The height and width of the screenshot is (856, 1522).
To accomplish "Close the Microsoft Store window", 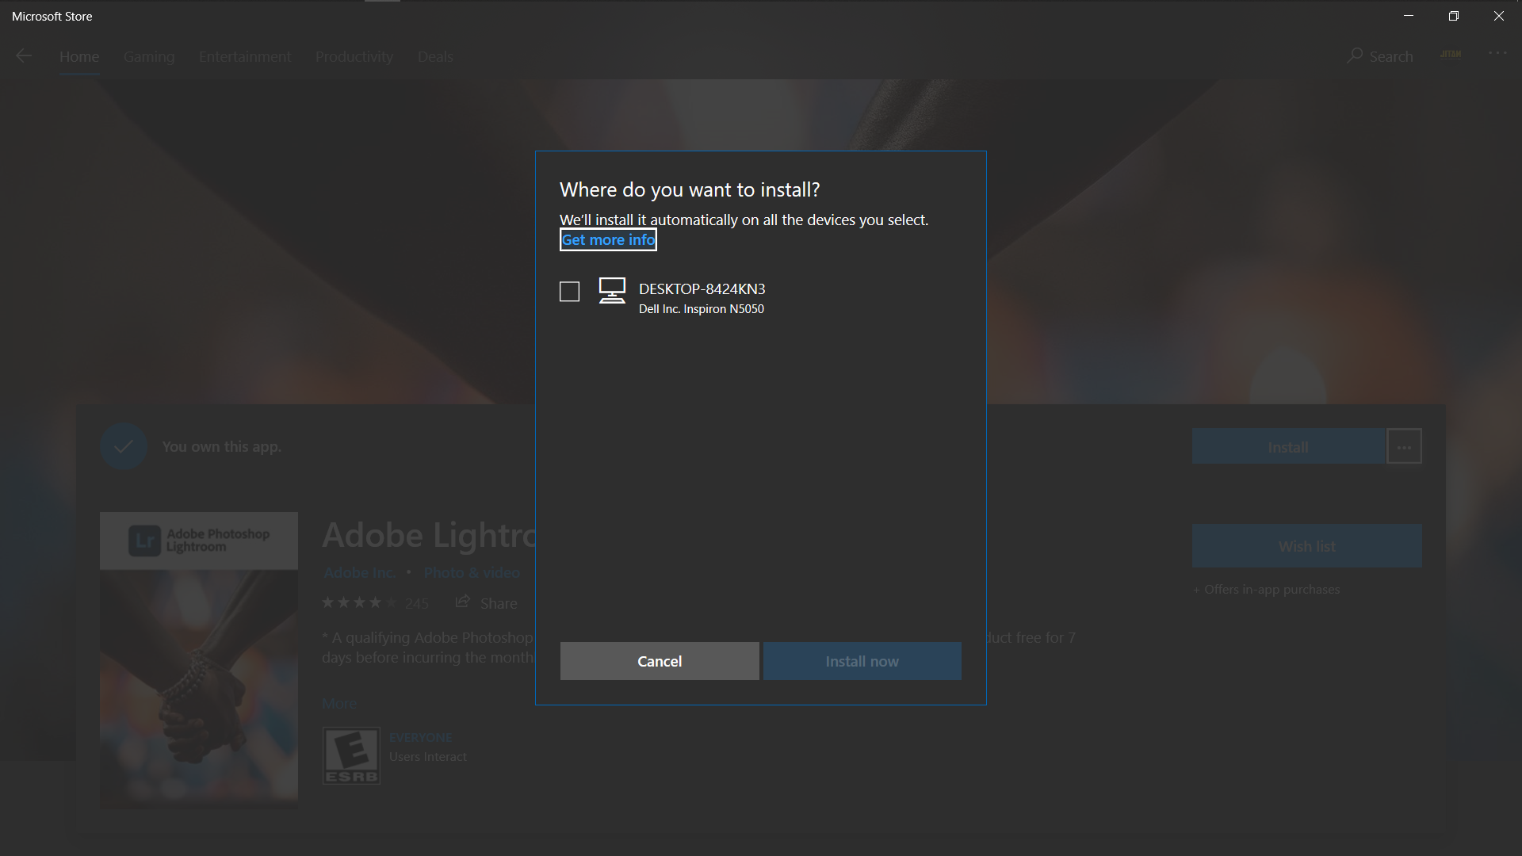I will pyautogui.click(x=1499, y=16).
